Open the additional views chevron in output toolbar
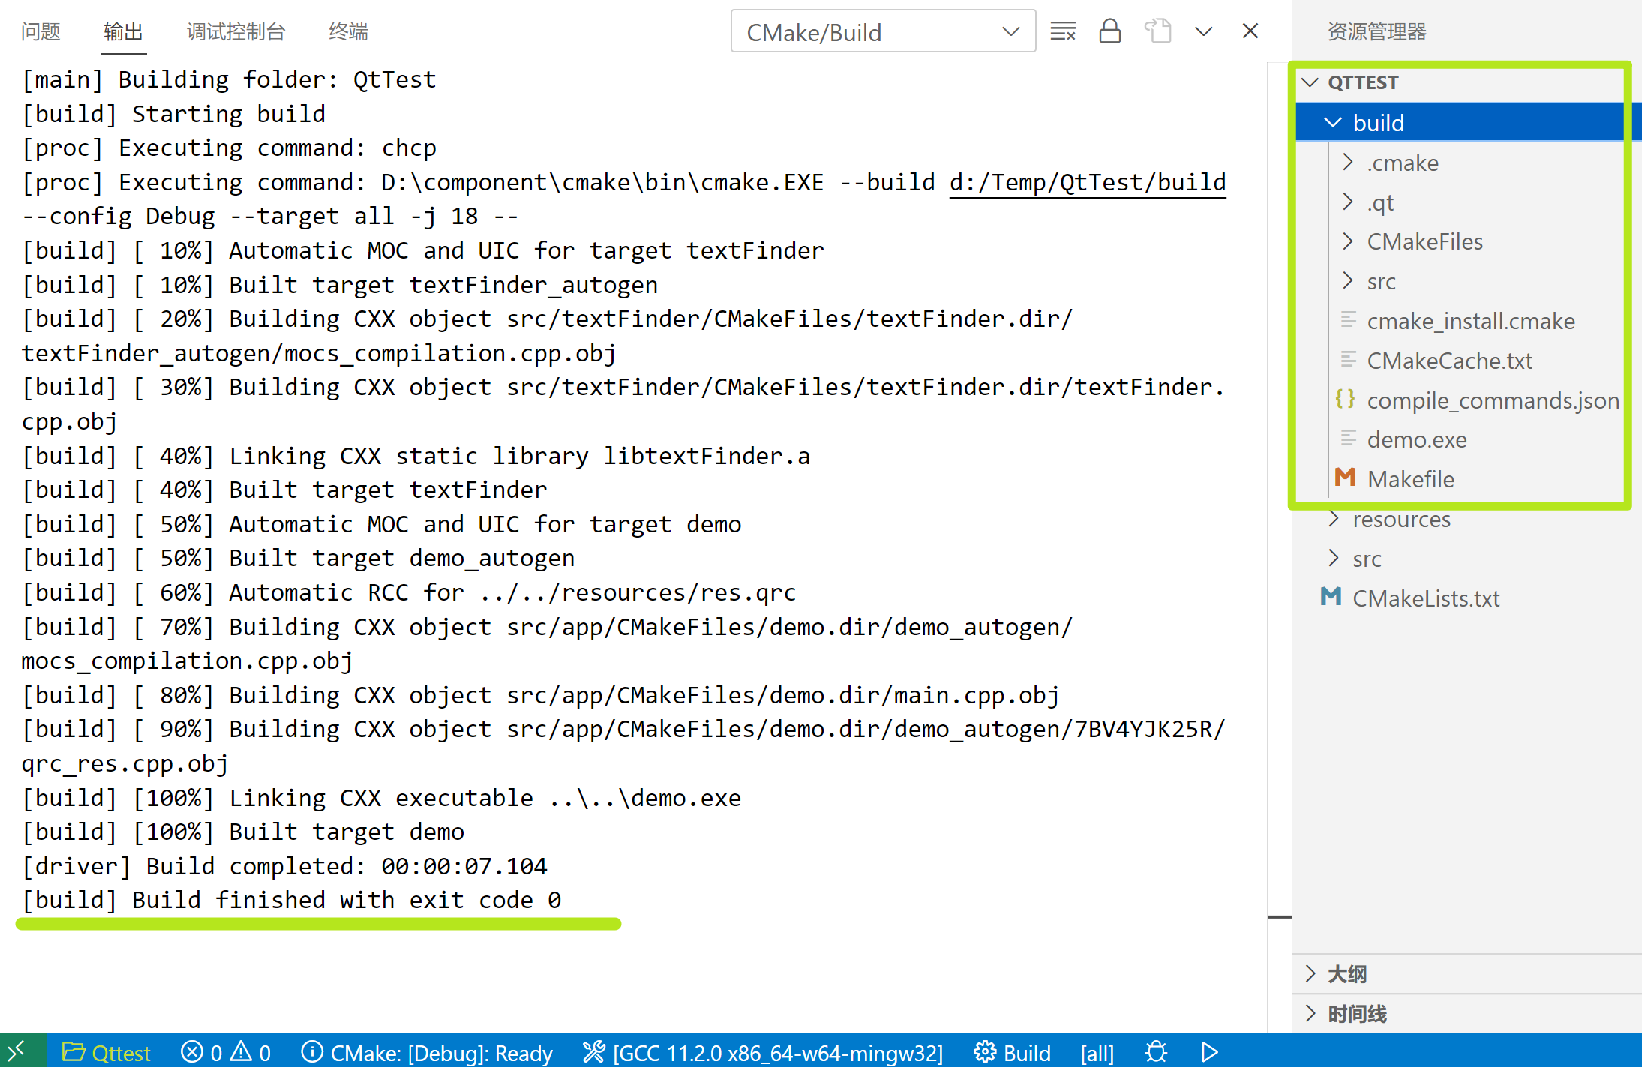 pyautogui.click(x=1203, y=31)
